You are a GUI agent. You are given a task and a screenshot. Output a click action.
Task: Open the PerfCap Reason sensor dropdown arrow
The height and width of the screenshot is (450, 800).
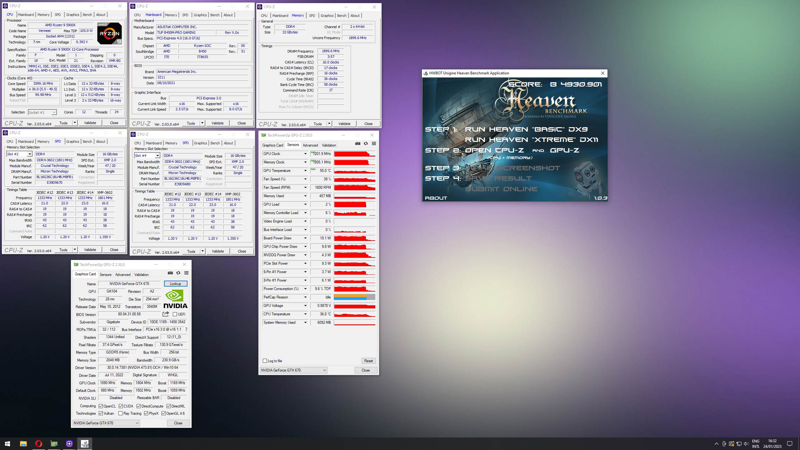tap(305, 297)
